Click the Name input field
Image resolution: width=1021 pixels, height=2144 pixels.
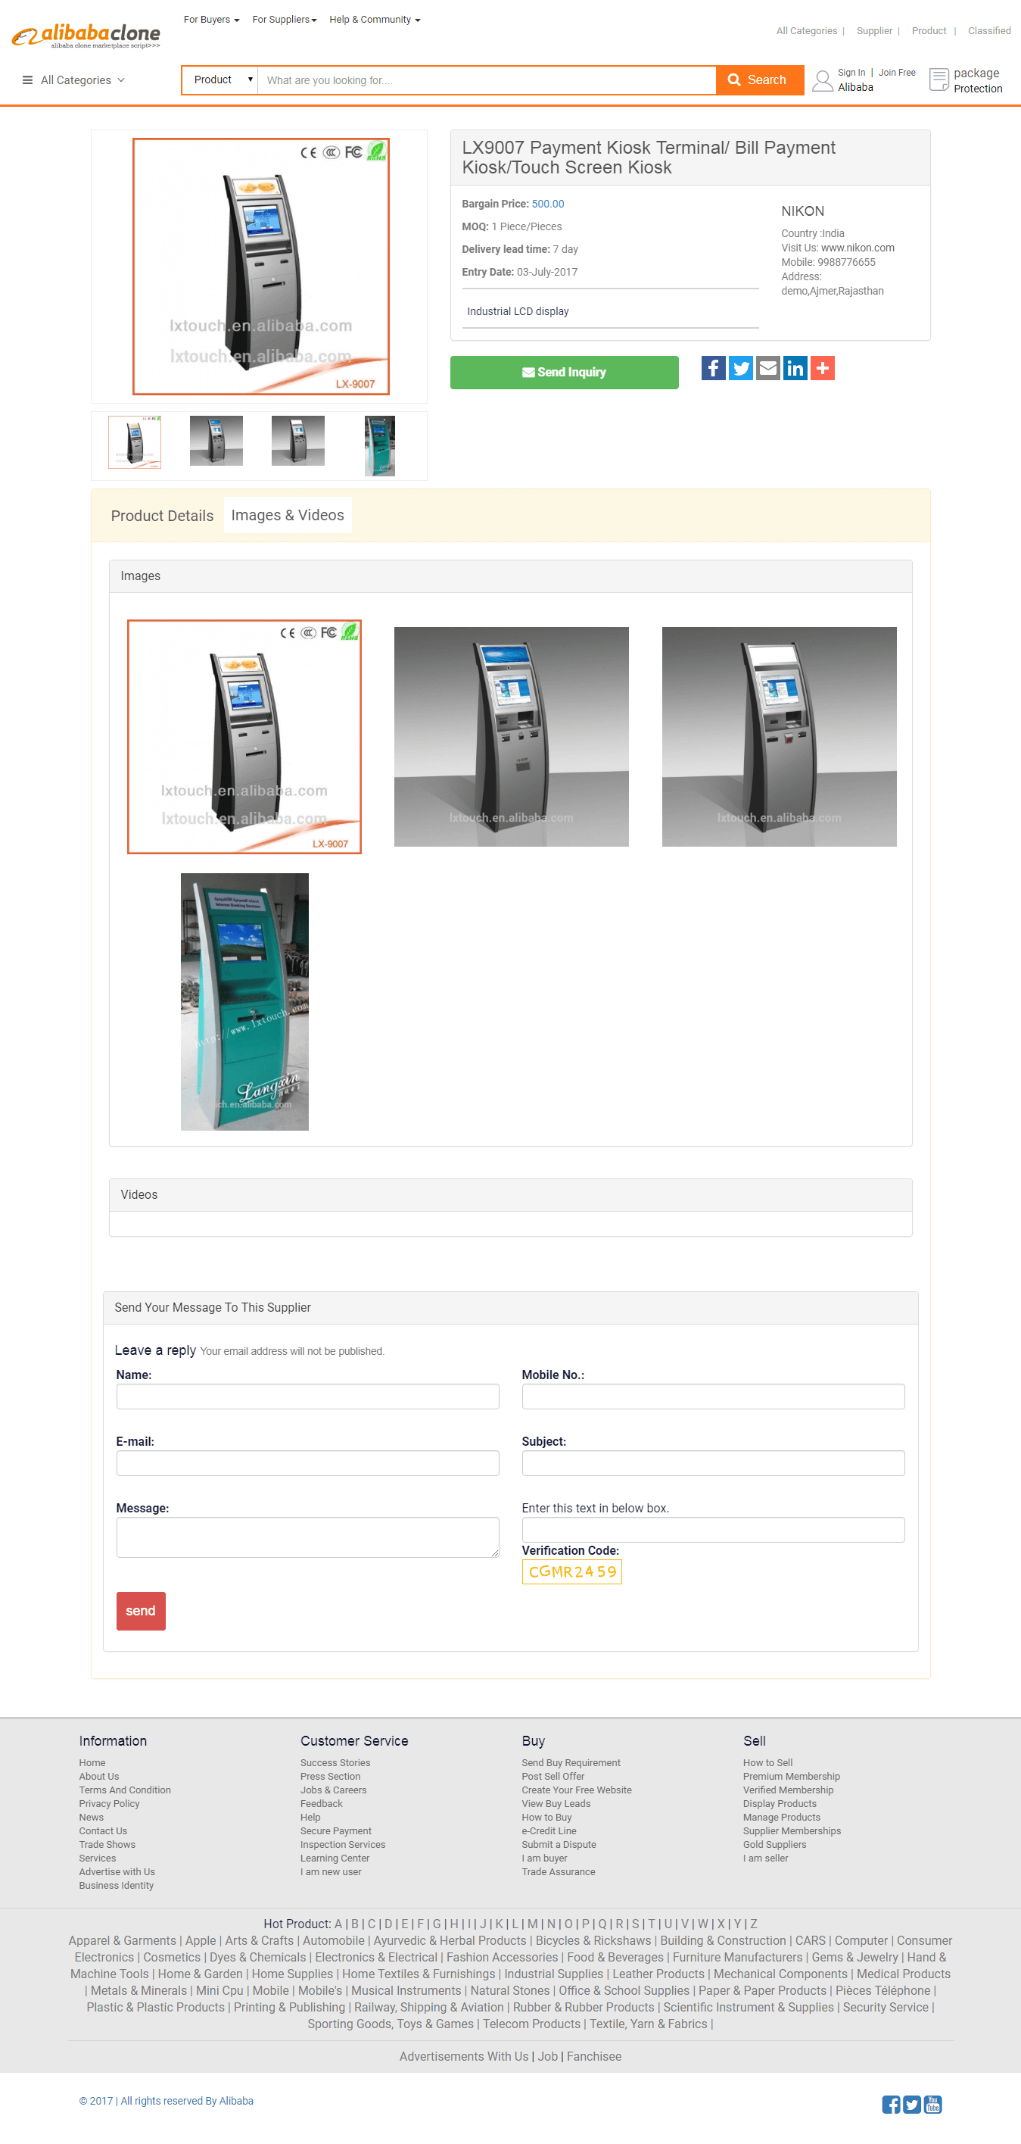coord(307,1396)
